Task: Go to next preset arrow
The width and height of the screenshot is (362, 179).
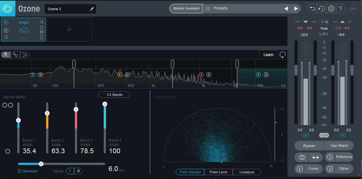Action: 296,9
